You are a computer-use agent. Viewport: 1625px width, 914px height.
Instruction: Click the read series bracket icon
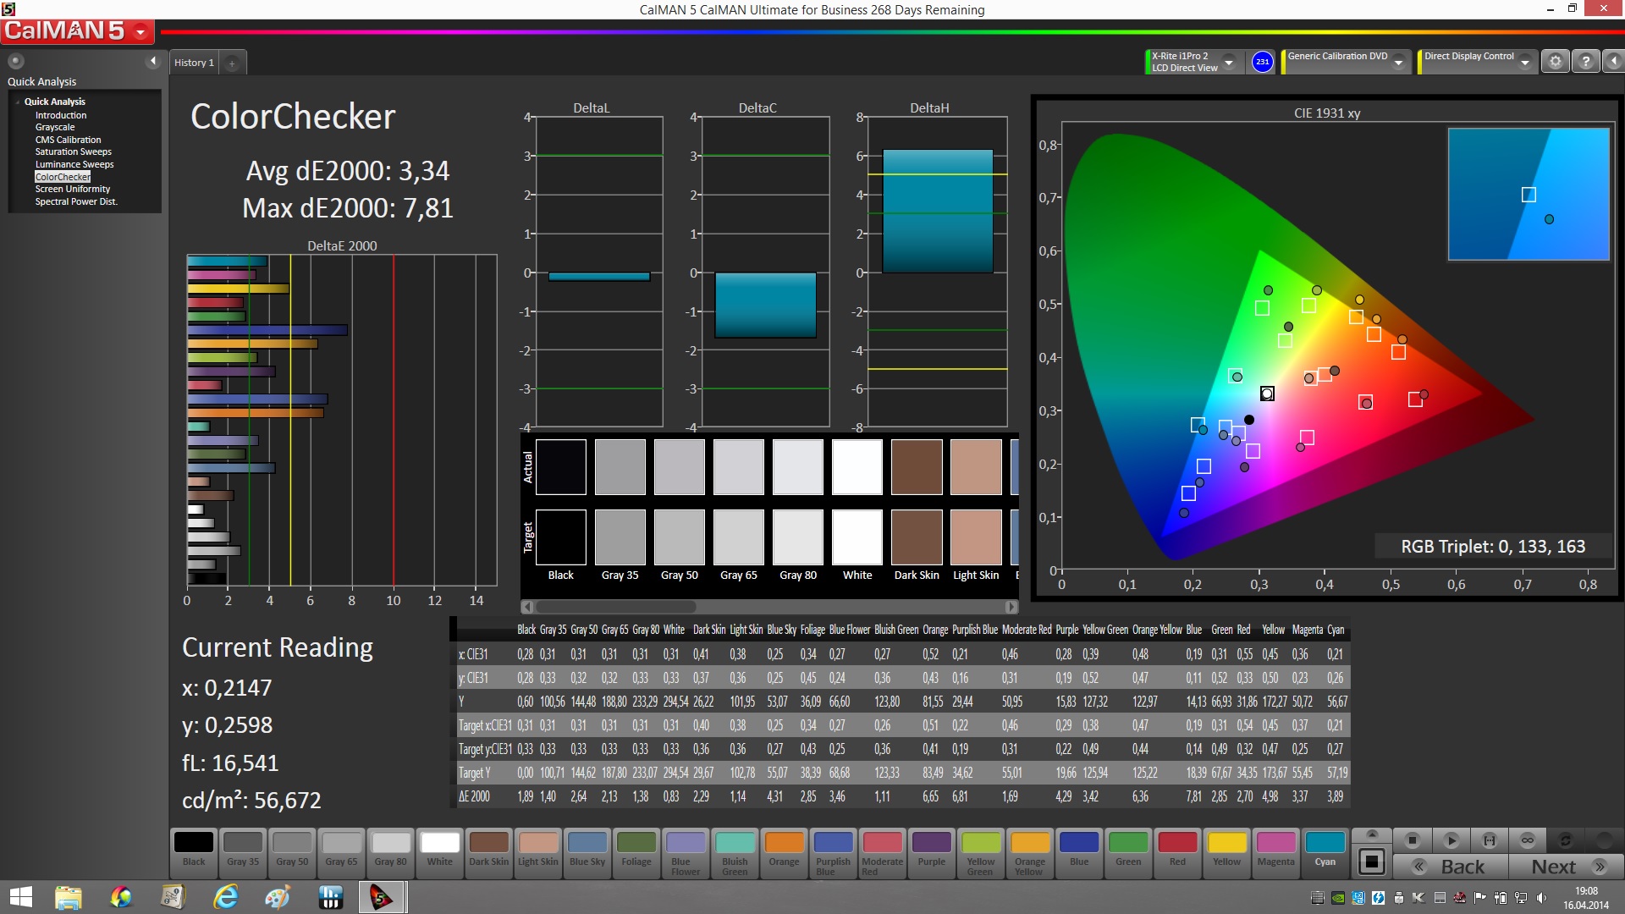(x=1490, y=840)
